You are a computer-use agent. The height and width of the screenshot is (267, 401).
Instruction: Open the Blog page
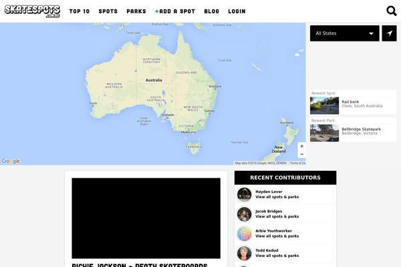pos(211,11)
